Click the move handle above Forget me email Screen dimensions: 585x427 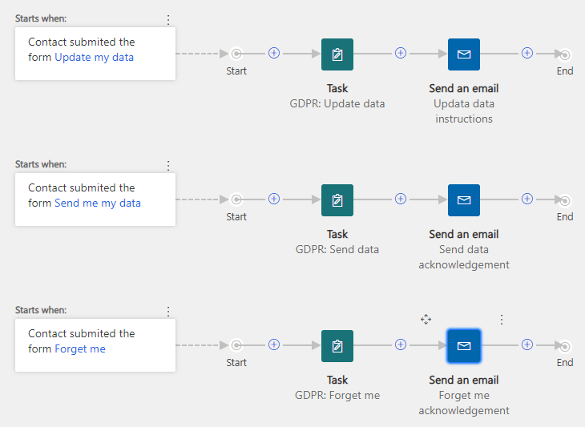[x=426, y=319]
